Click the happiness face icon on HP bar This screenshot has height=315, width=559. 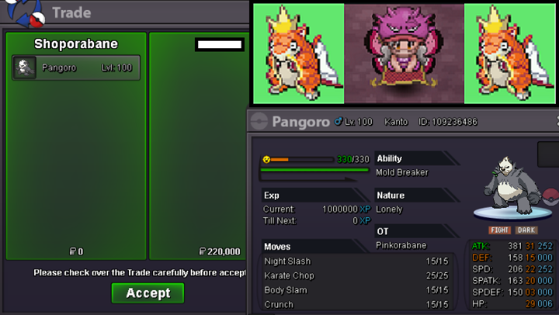(266, 159)
